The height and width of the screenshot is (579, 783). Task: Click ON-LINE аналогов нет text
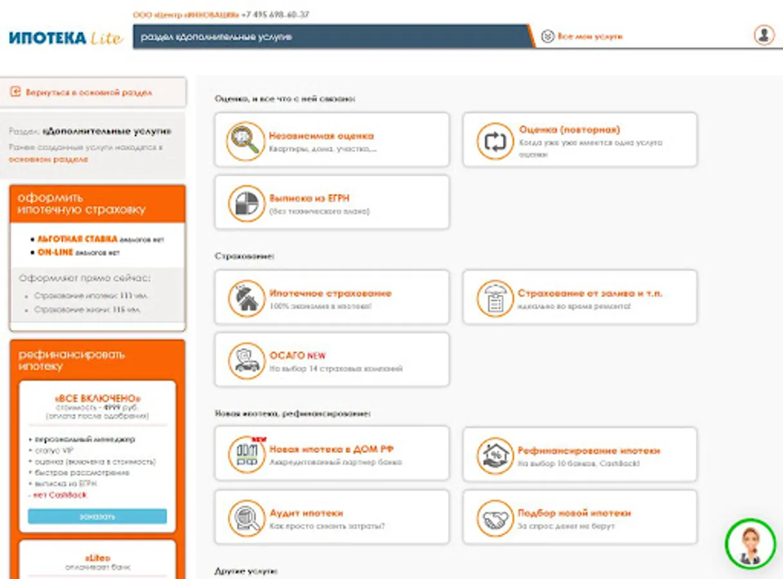pos(79,253)
